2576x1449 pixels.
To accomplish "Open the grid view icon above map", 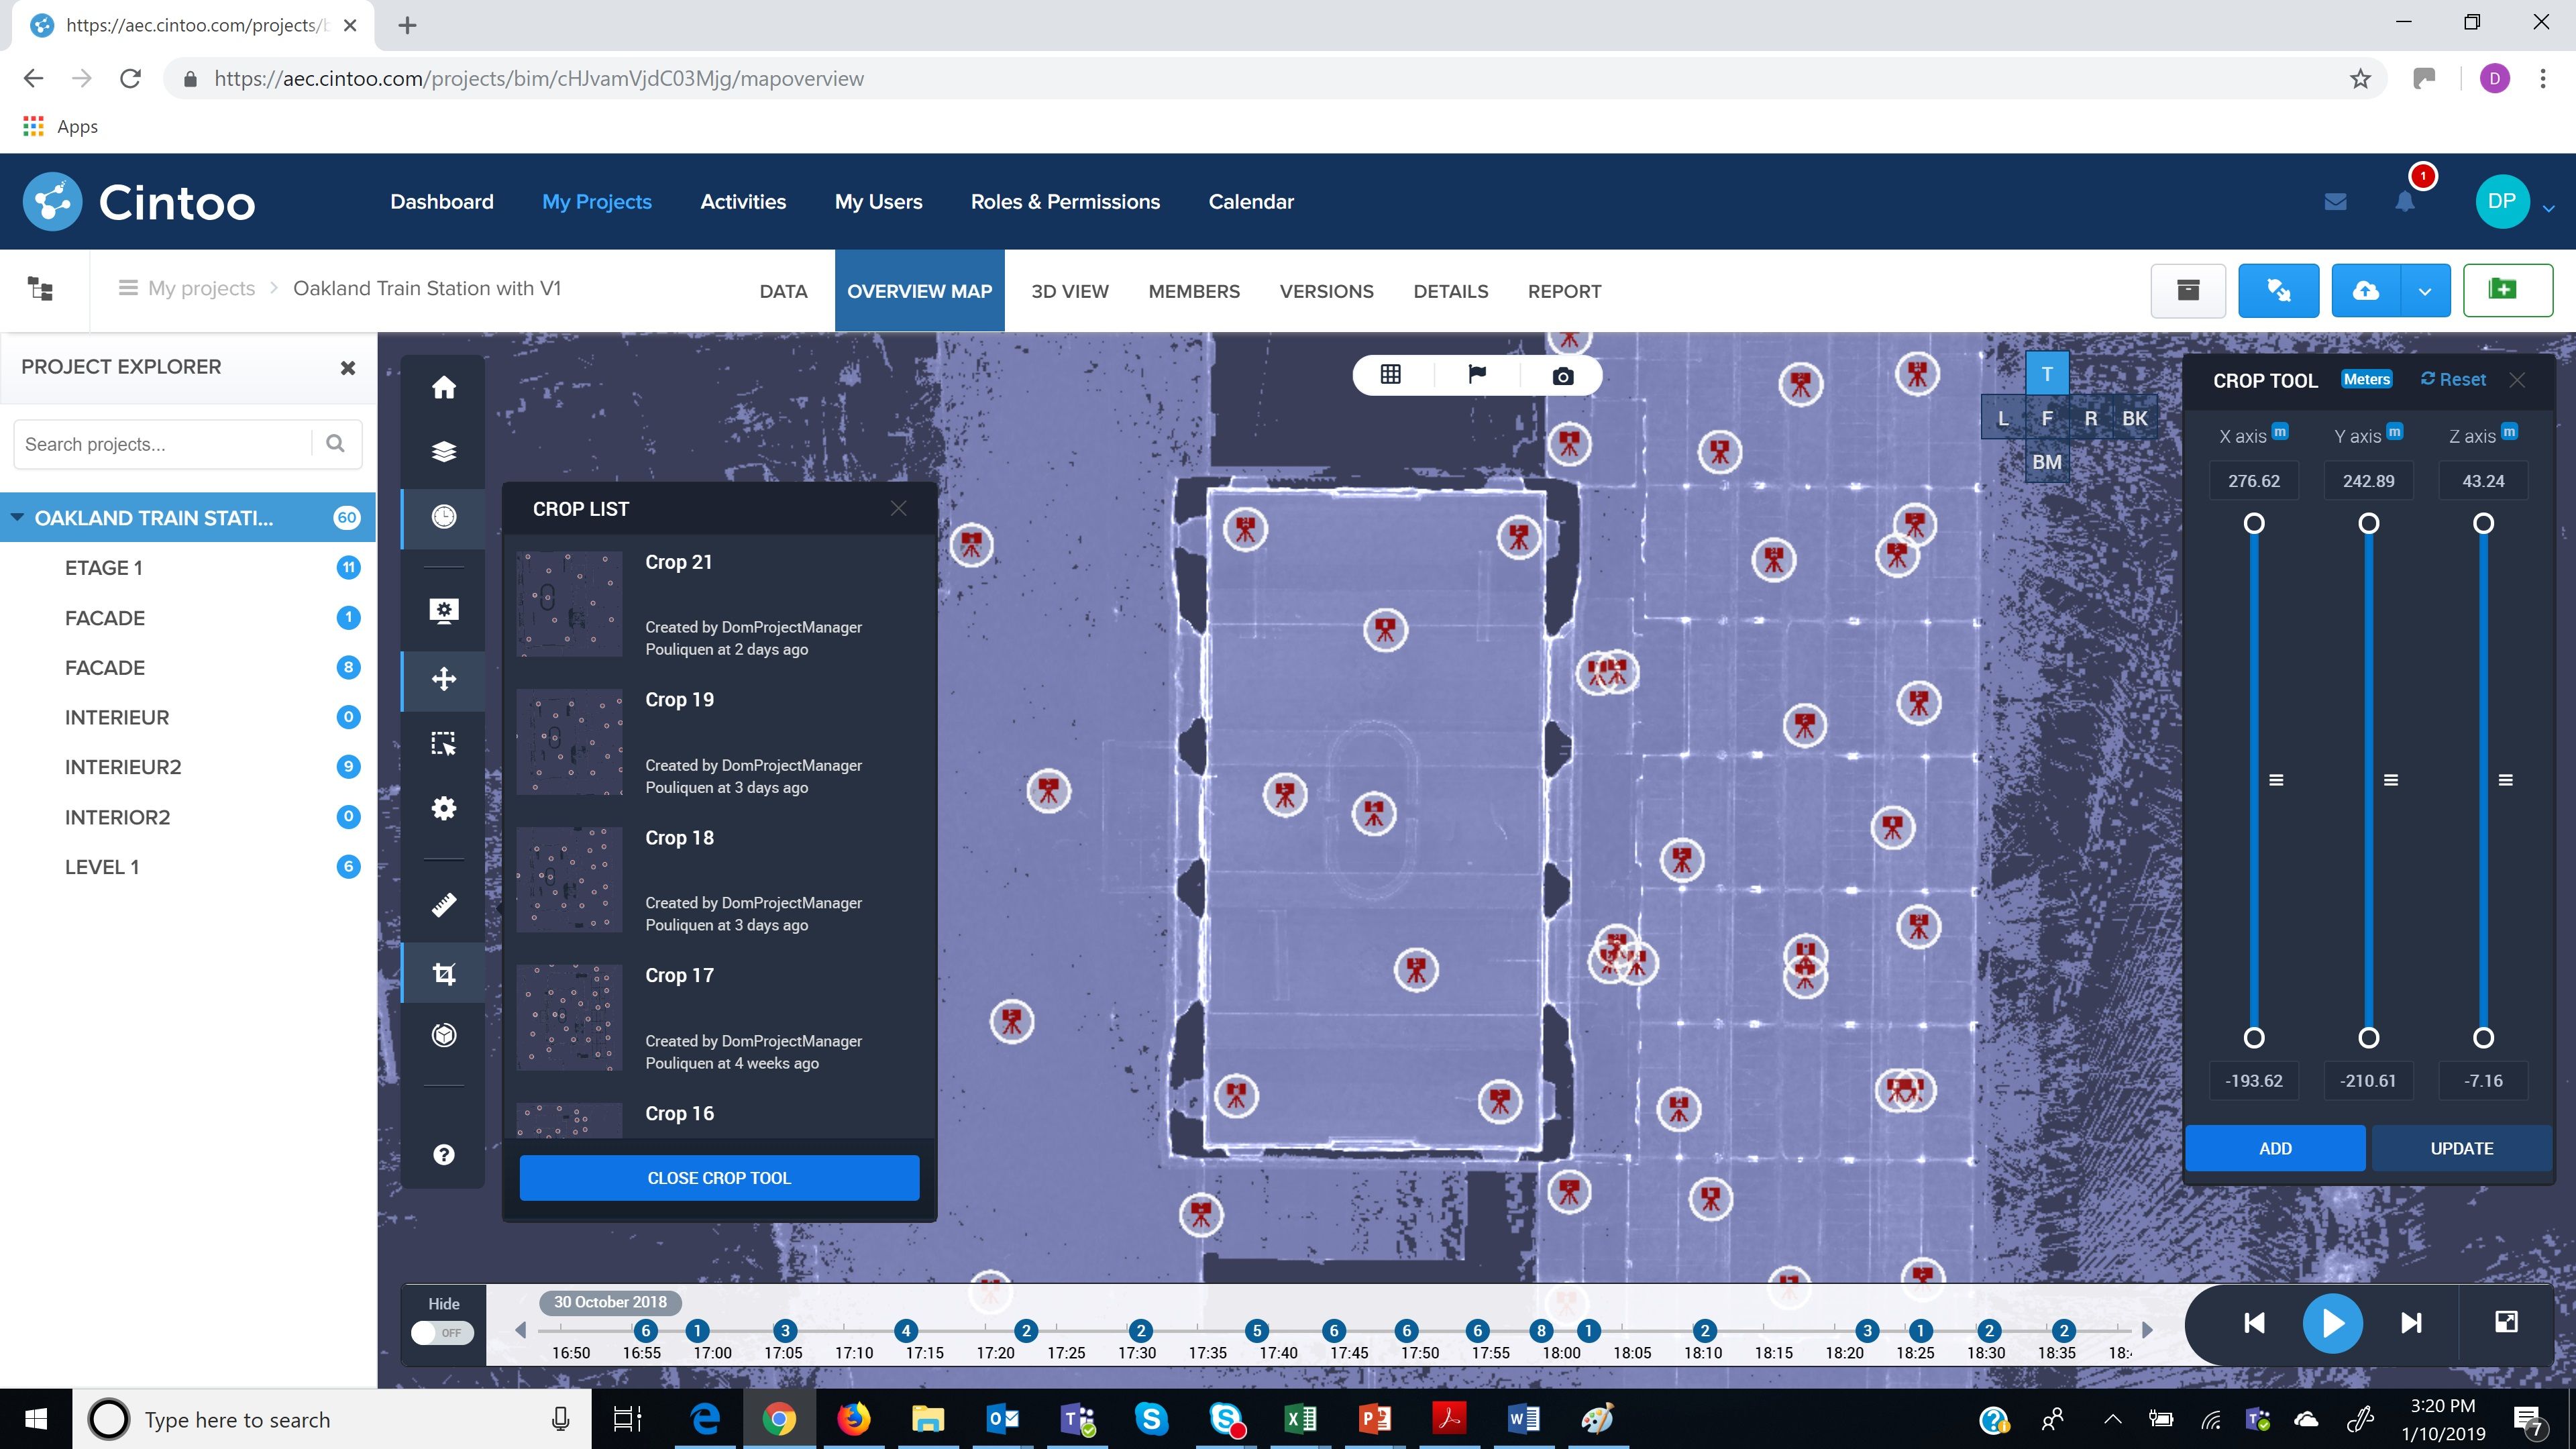I will pos(1390,375).
